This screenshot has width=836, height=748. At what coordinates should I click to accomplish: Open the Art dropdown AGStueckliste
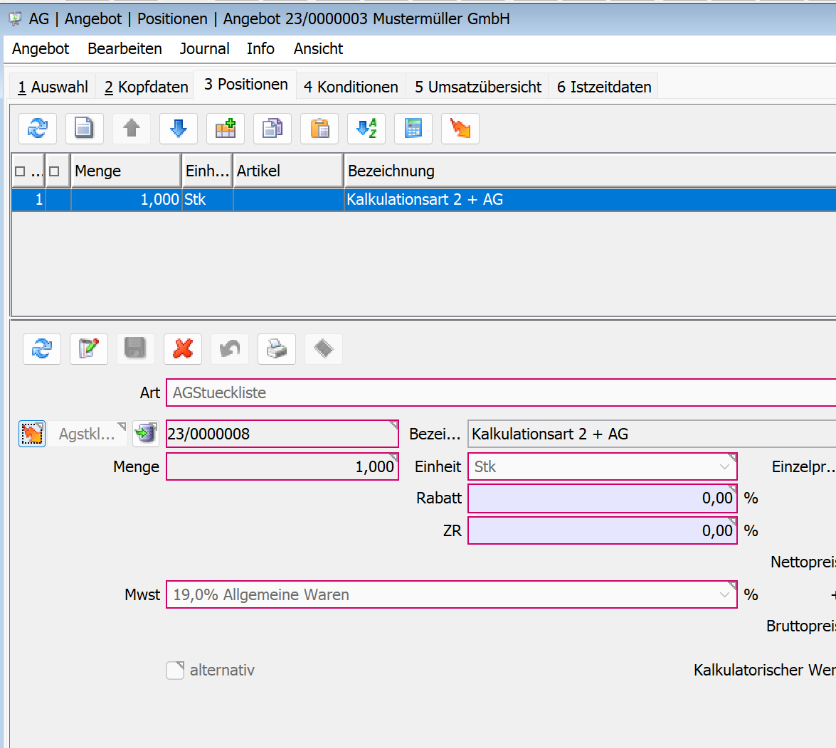(x=498, y=392)
